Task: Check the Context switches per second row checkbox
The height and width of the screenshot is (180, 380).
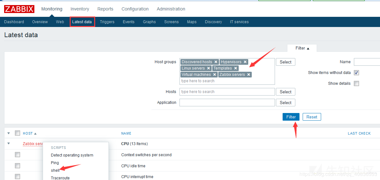Action: point(18,155)
